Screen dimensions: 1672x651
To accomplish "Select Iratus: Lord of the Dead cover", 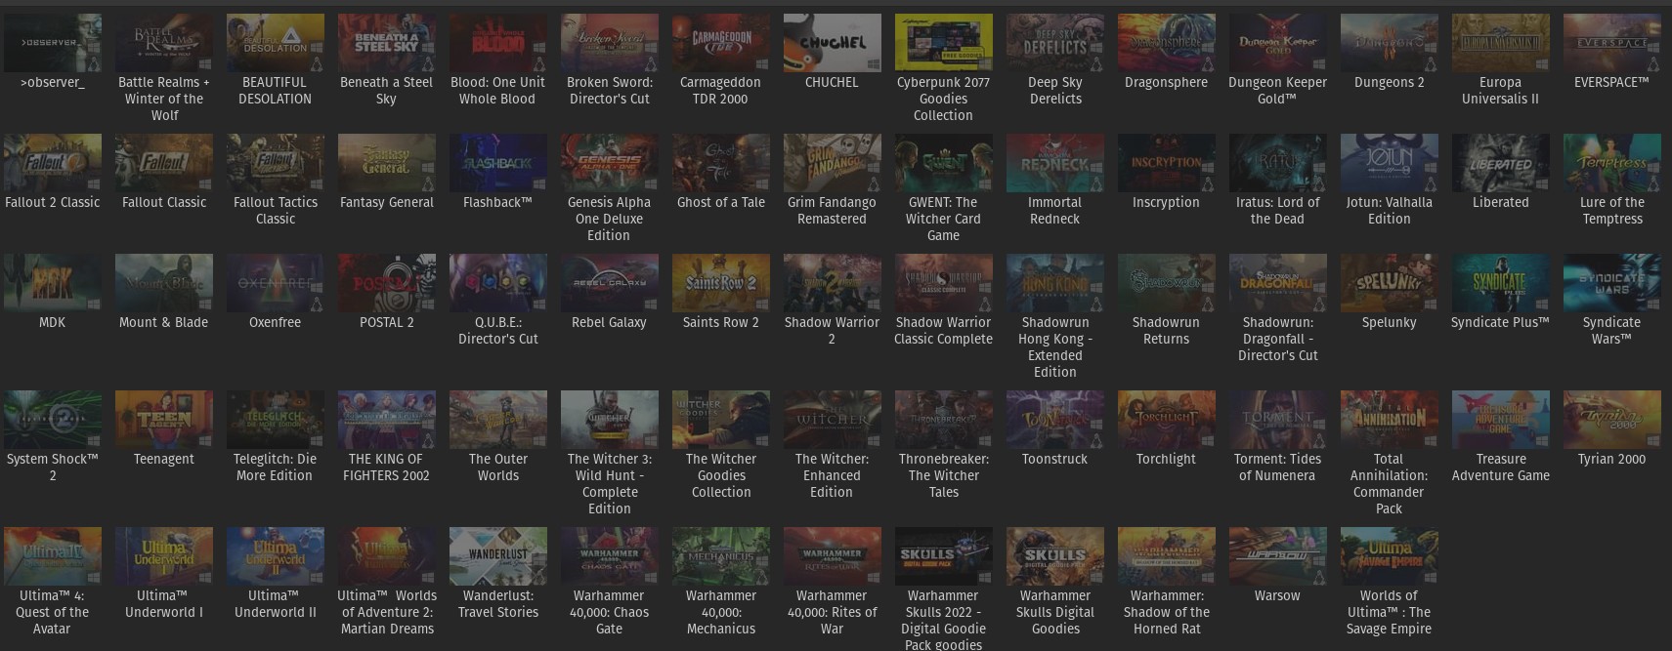I will click(x=1278, y=163).
